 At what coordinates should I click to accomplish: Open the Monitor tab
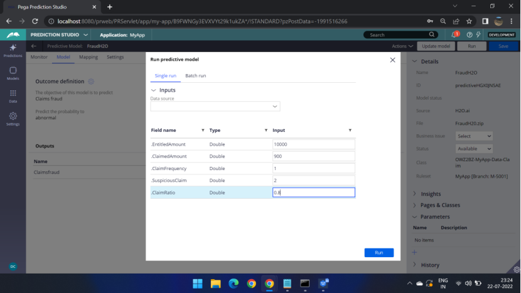[x=39, y=57]
